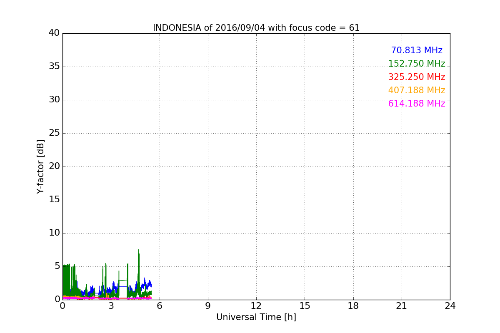Select the 407.188 MHz orange legend entry

(417, 91)
